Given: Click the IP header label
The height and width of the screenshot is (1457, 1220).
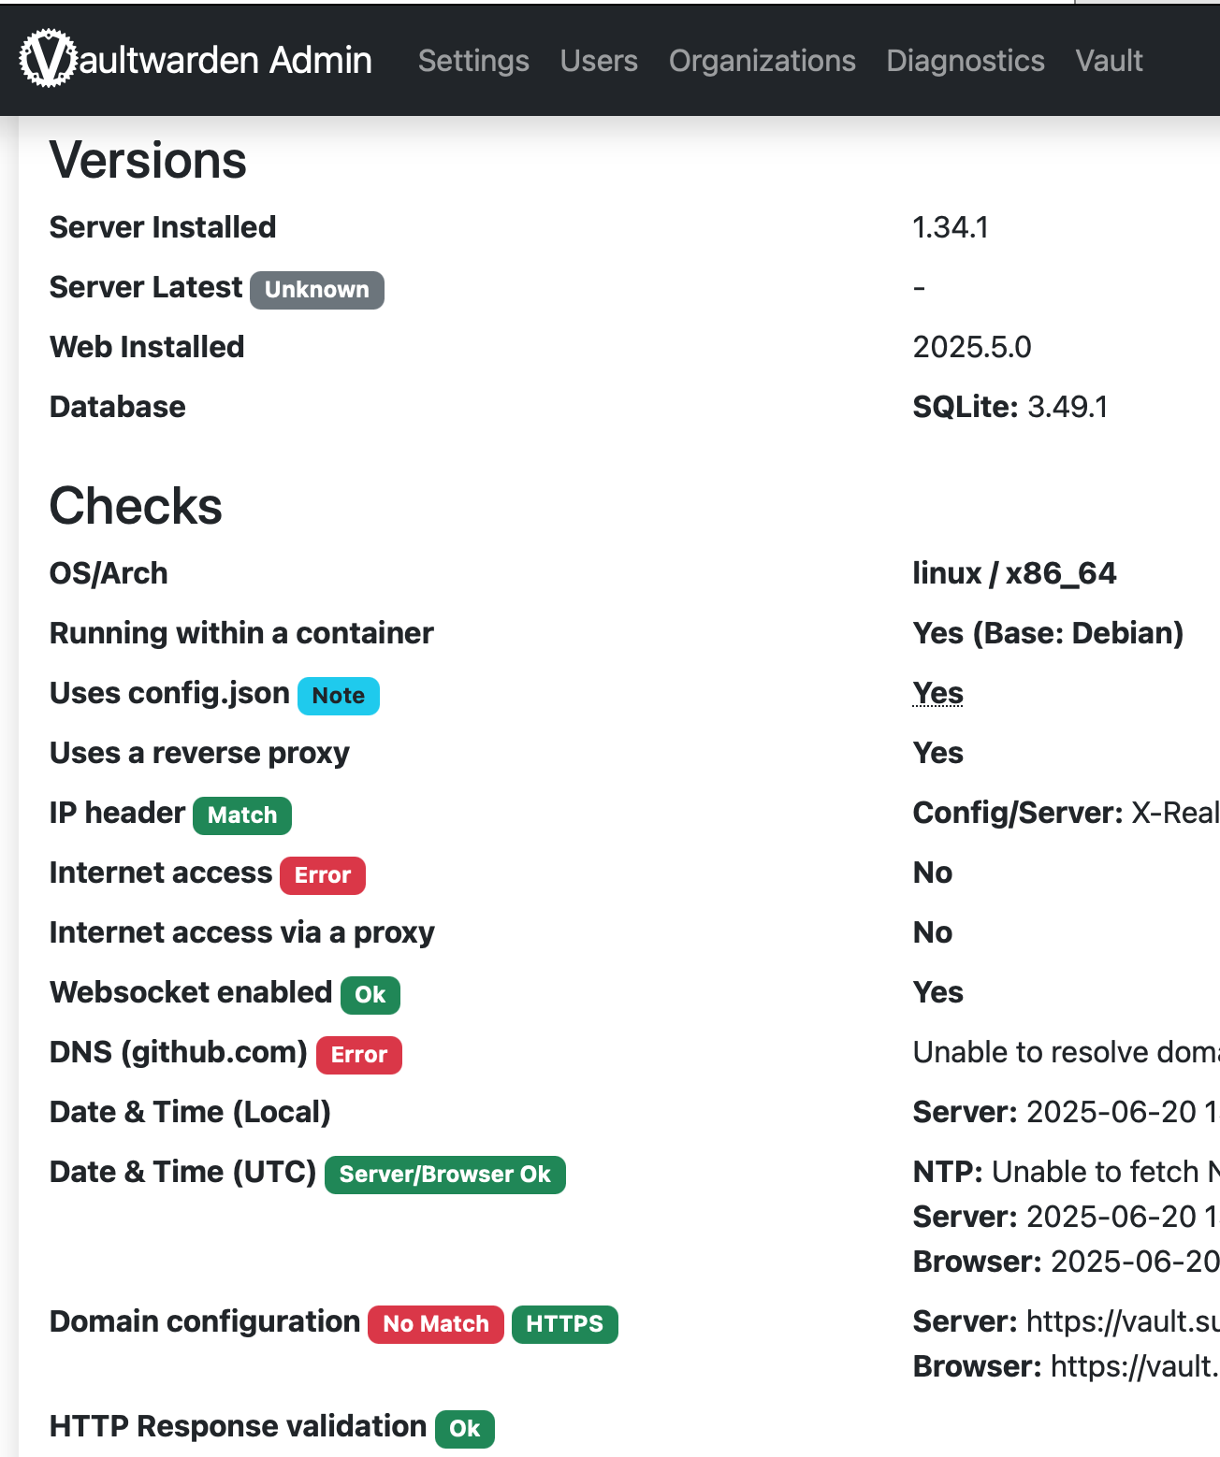Looking at the screenshot, I should point(117,813).
